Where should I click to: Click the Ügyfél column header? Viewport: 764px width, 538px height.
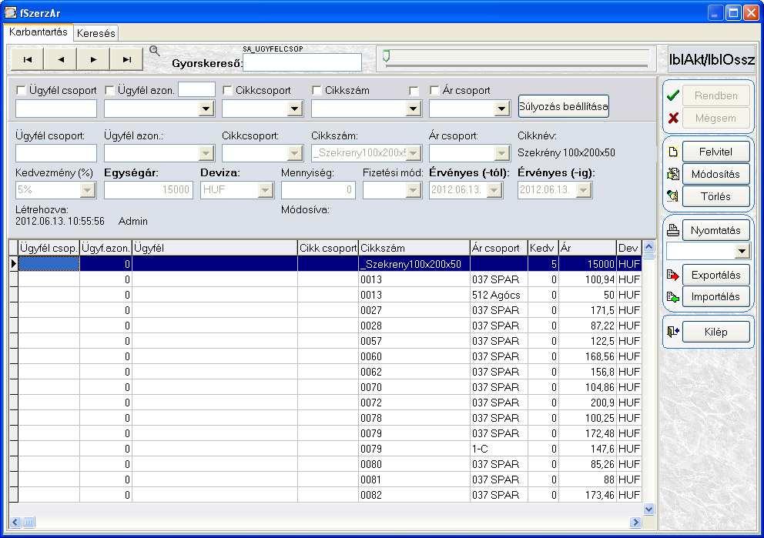click(214, 248)
